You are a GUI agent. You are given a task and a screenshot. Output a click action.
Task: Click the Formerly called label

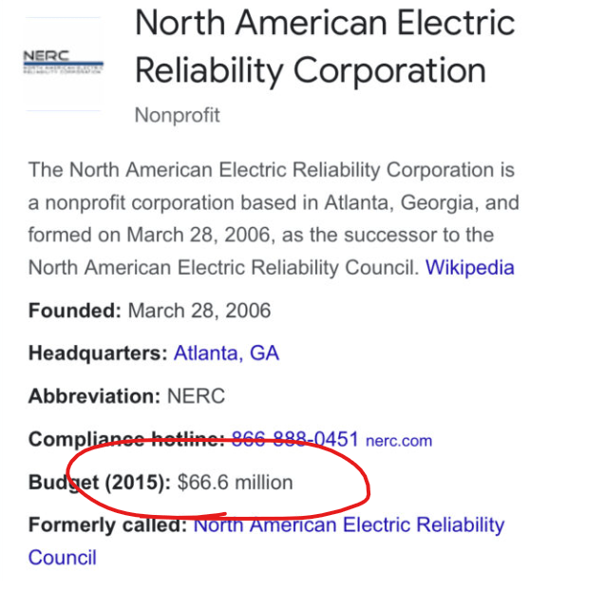tap(107, 525)
